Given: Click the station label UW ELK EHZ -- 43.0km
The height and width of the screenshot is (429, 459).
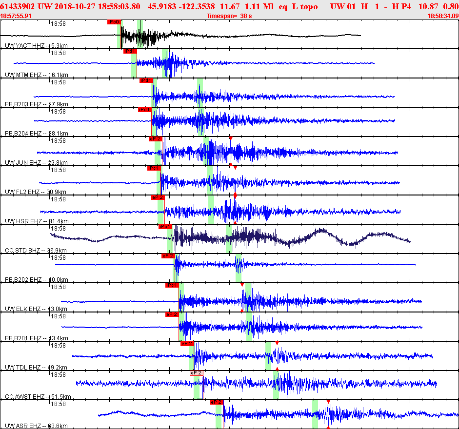Looking at the screenshot, I should [36, 309].
